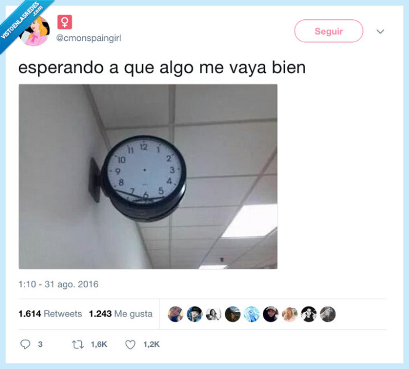Click the first liker avatar in row
This screenshot has width=409, height=369.
point(175,314)
